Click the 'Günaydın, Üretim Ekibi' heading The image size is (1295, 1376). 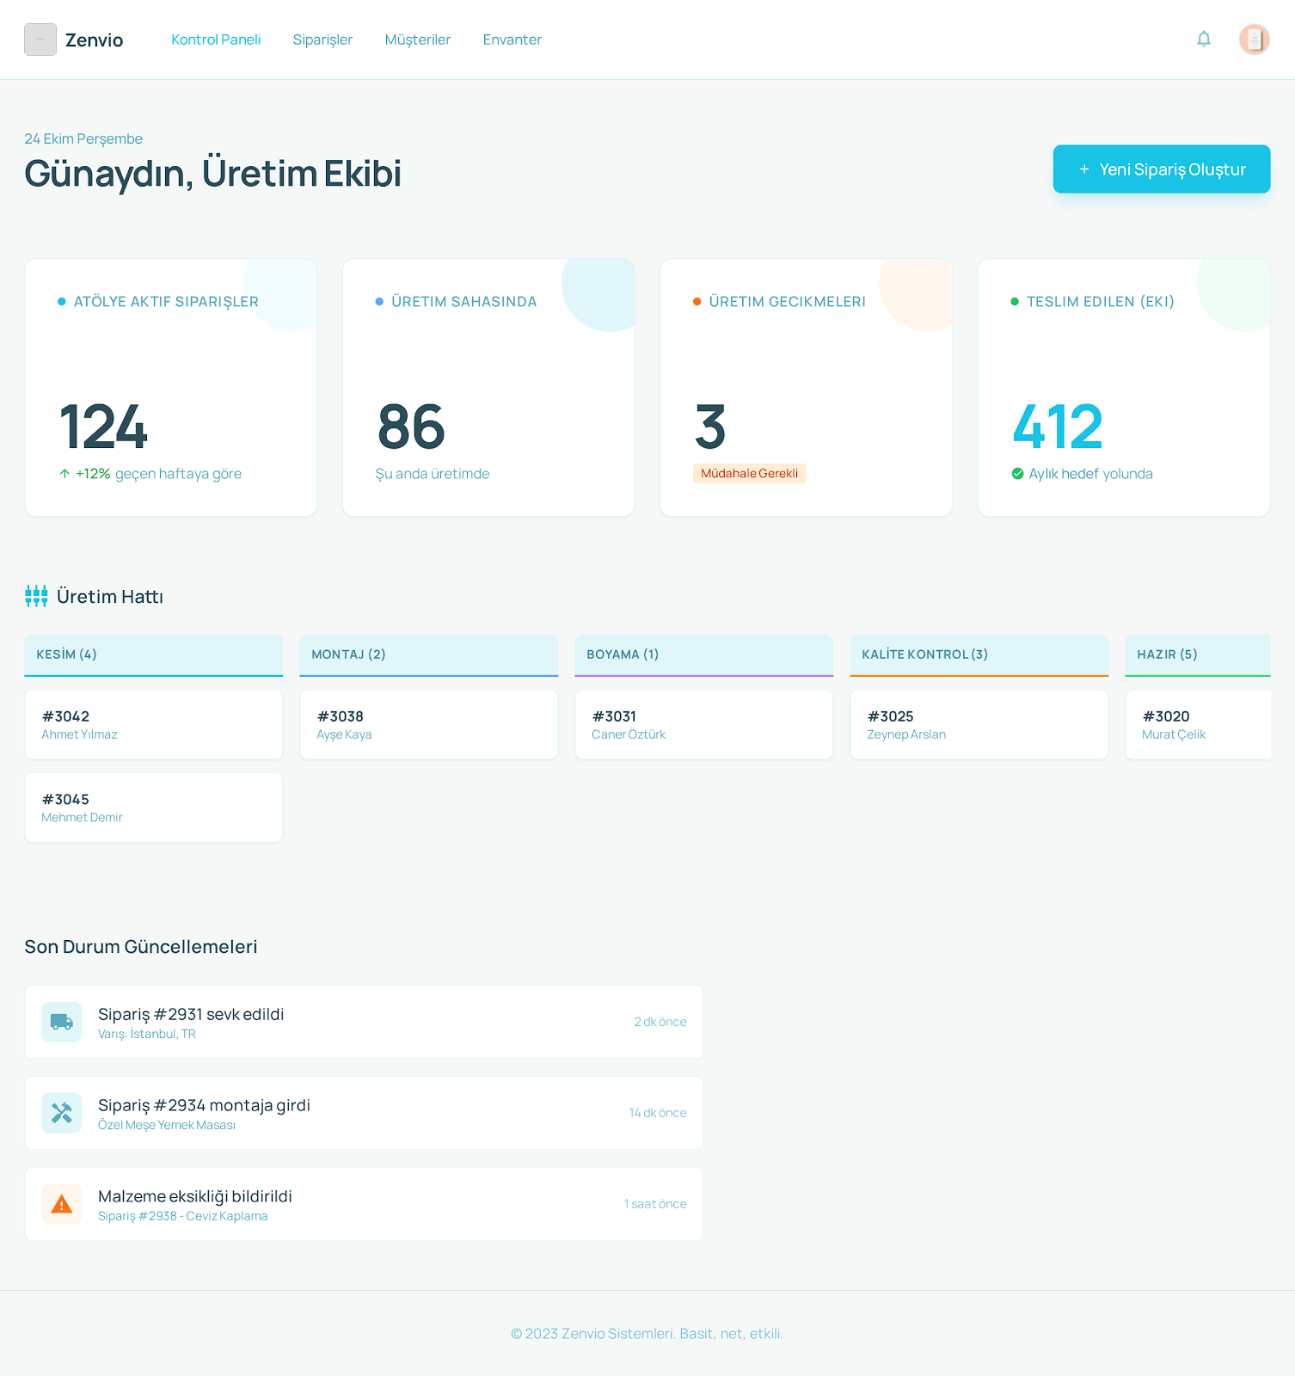pos(213,174)
